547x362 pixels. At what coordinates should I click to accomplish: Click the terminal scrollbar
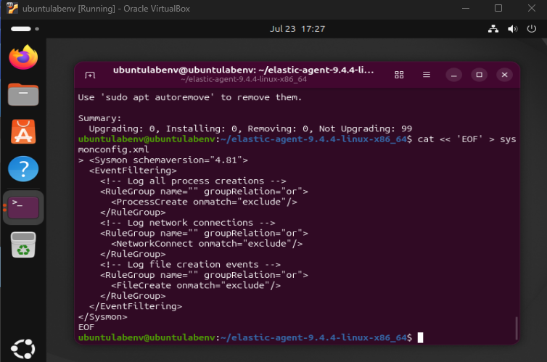click(x=517, y=328)
